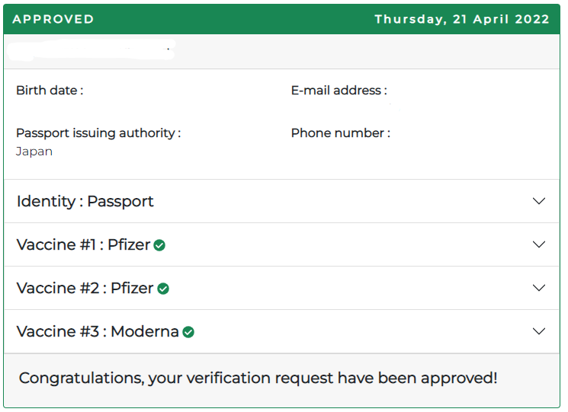
Task: Expand the Identity Passport section chevron
Action: pyautogui.click(x=539, y=201)
